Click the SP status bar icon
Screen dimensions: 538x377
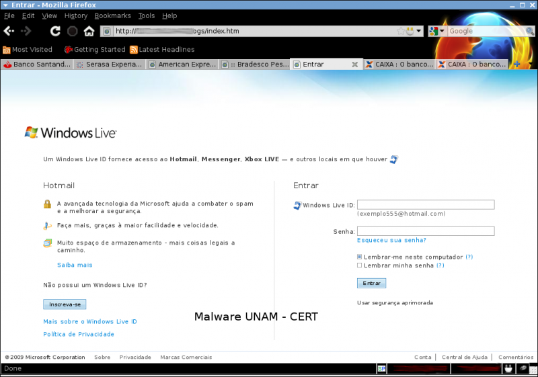point(381,369)
